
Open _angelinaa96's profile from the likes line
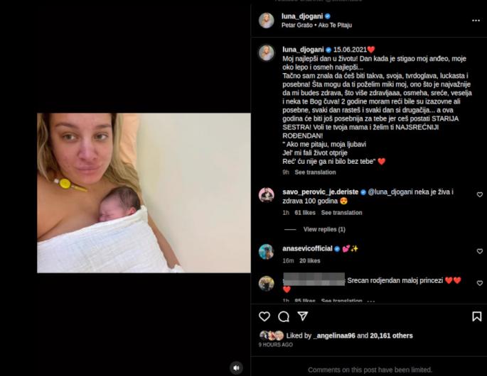[334, 336]
